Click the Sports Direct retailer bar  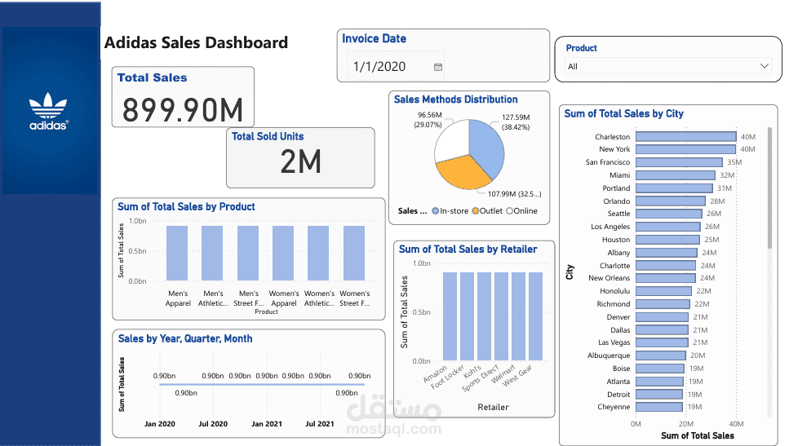[x=501, y=316]
